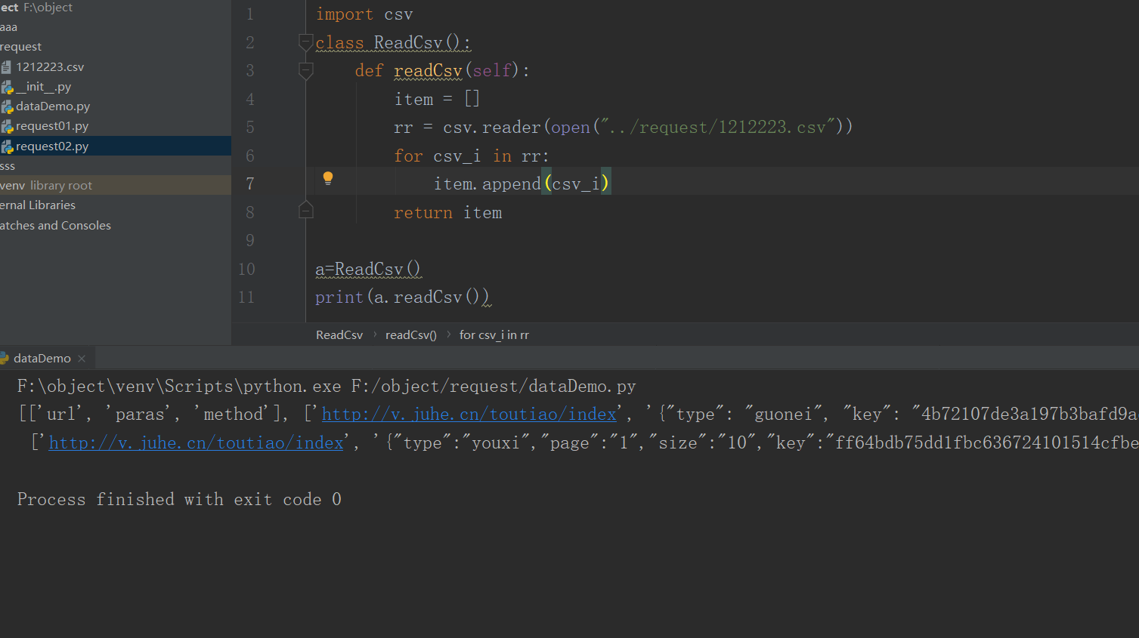
Task: Open __init__.py in the project tree
Action: [44, 87]
